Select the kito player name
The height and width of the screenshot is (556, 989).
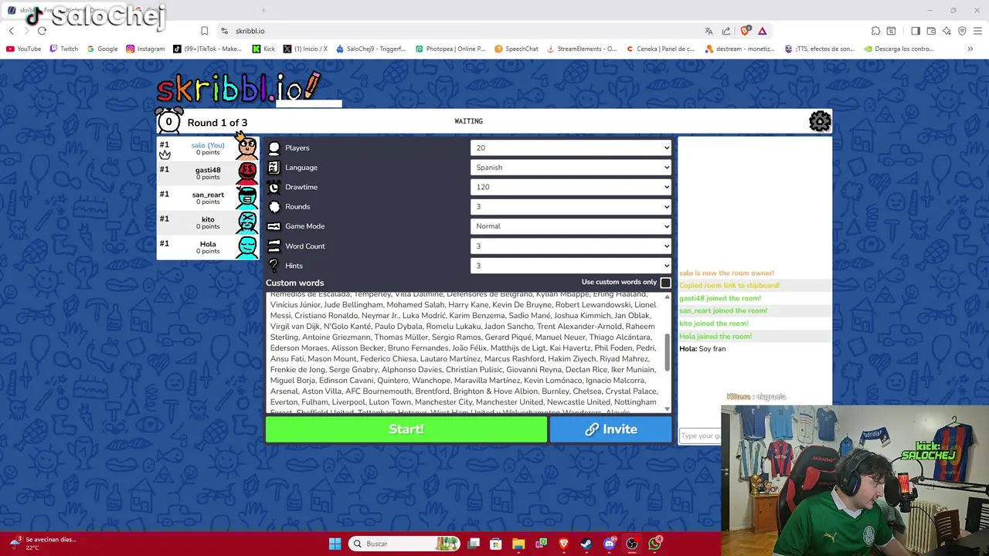click(208, 219)
